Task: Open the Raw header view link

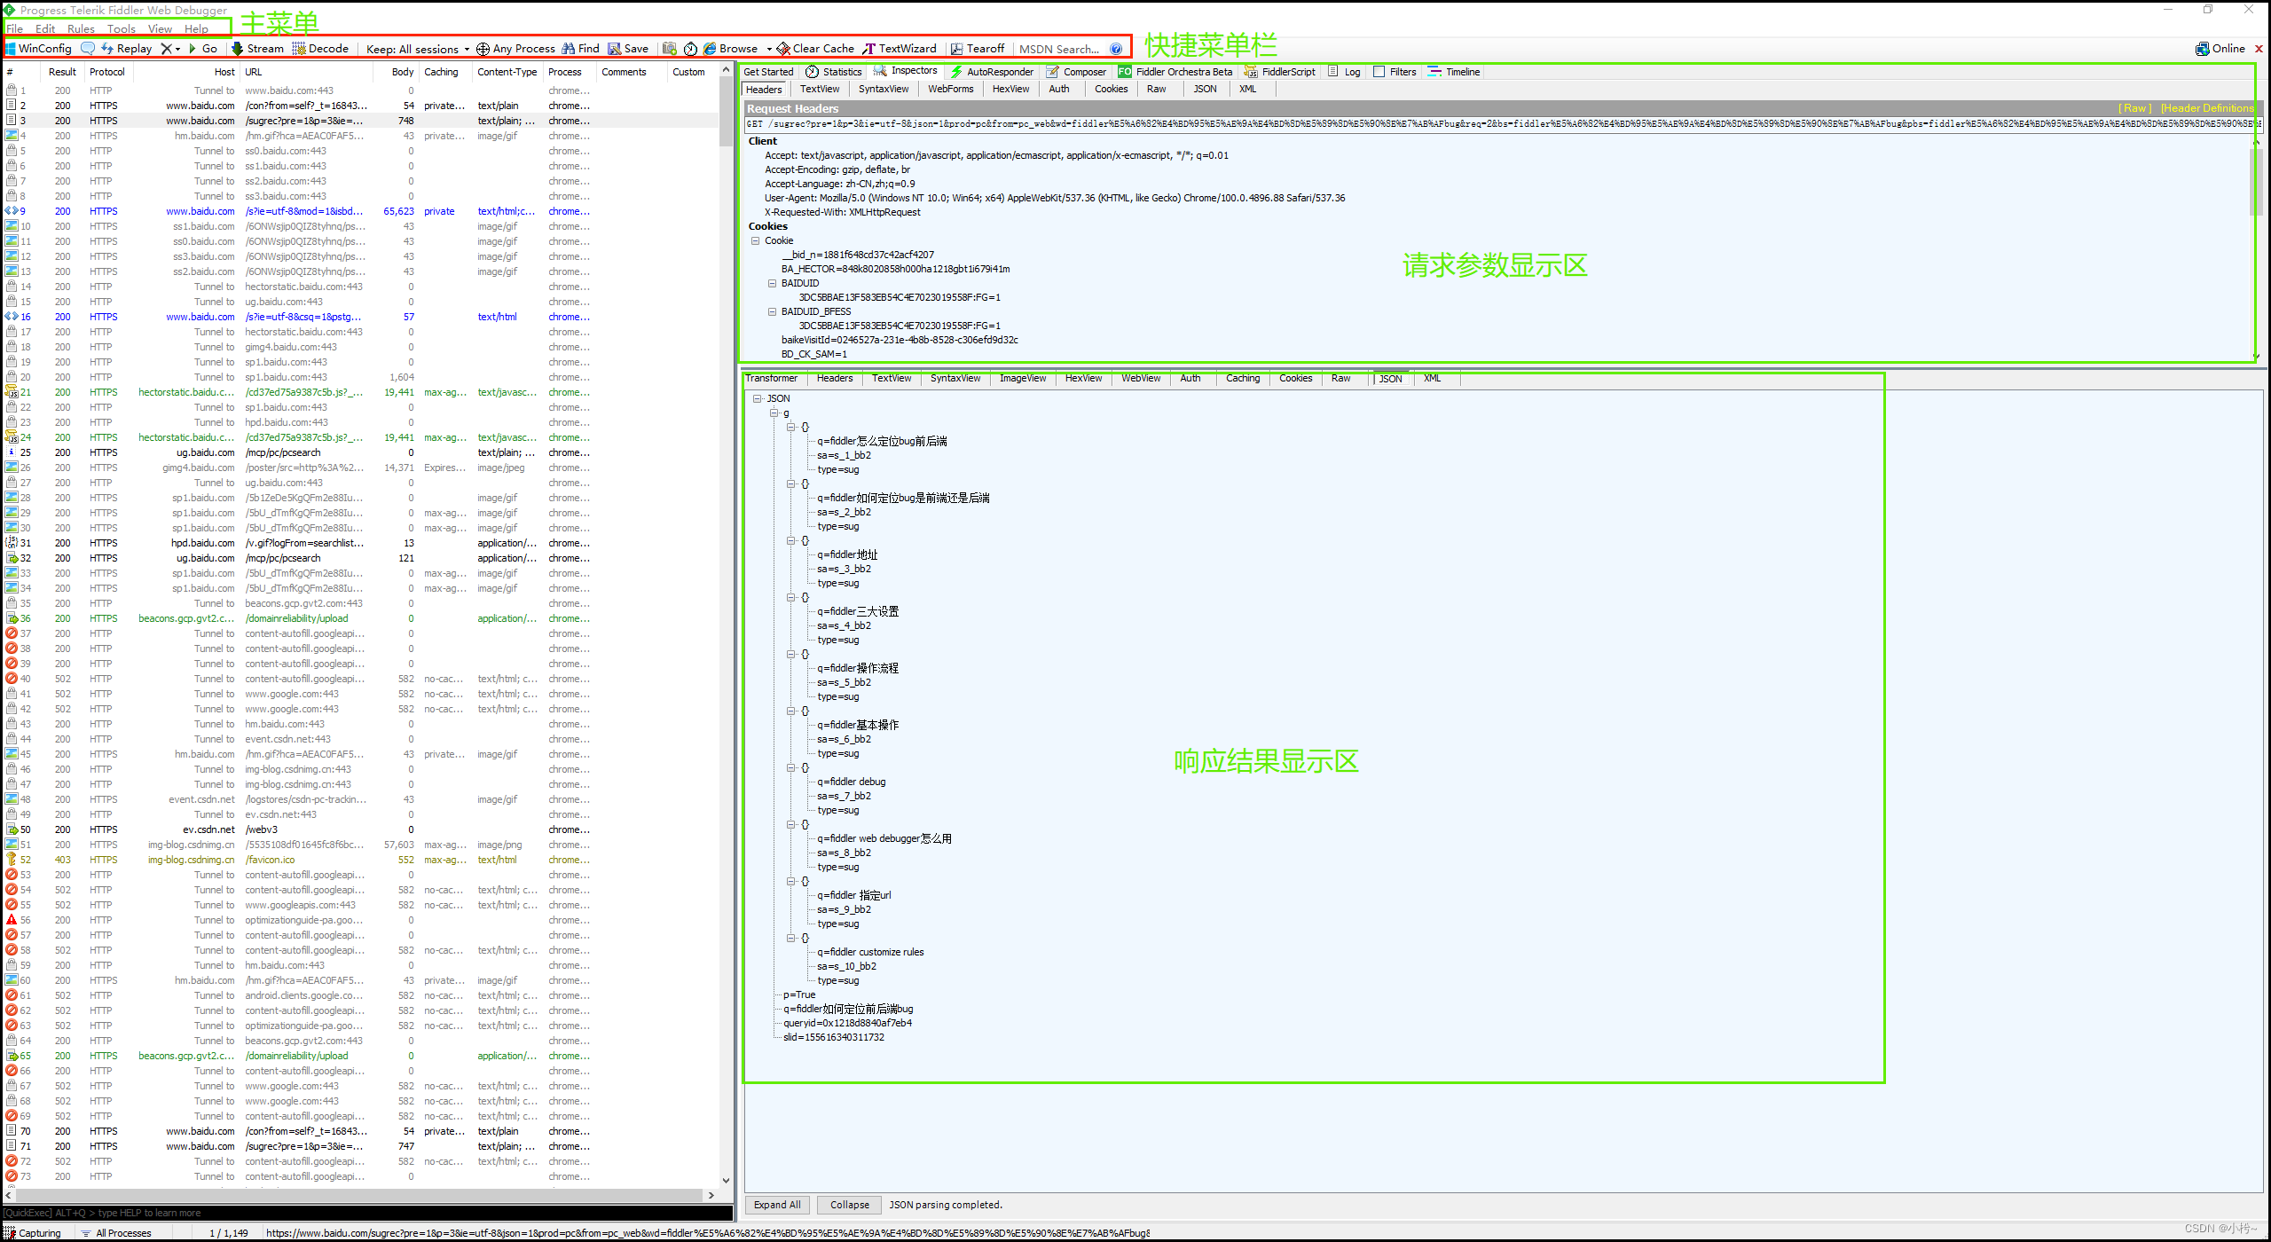Action: [2134, 108]
